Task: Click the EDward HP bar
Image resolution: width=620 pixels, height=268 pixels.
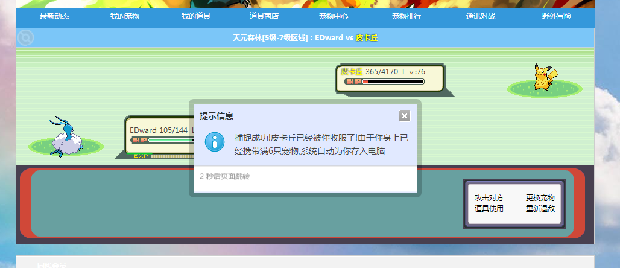Action: tap(162, 140)
